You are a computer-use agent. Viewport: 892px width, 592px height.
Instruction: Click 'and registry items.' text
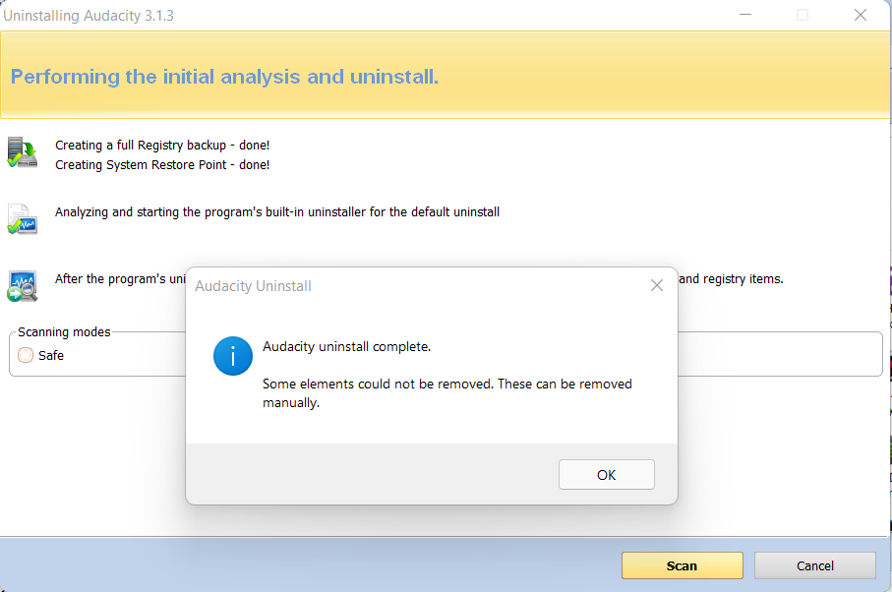tap(731, 278)
